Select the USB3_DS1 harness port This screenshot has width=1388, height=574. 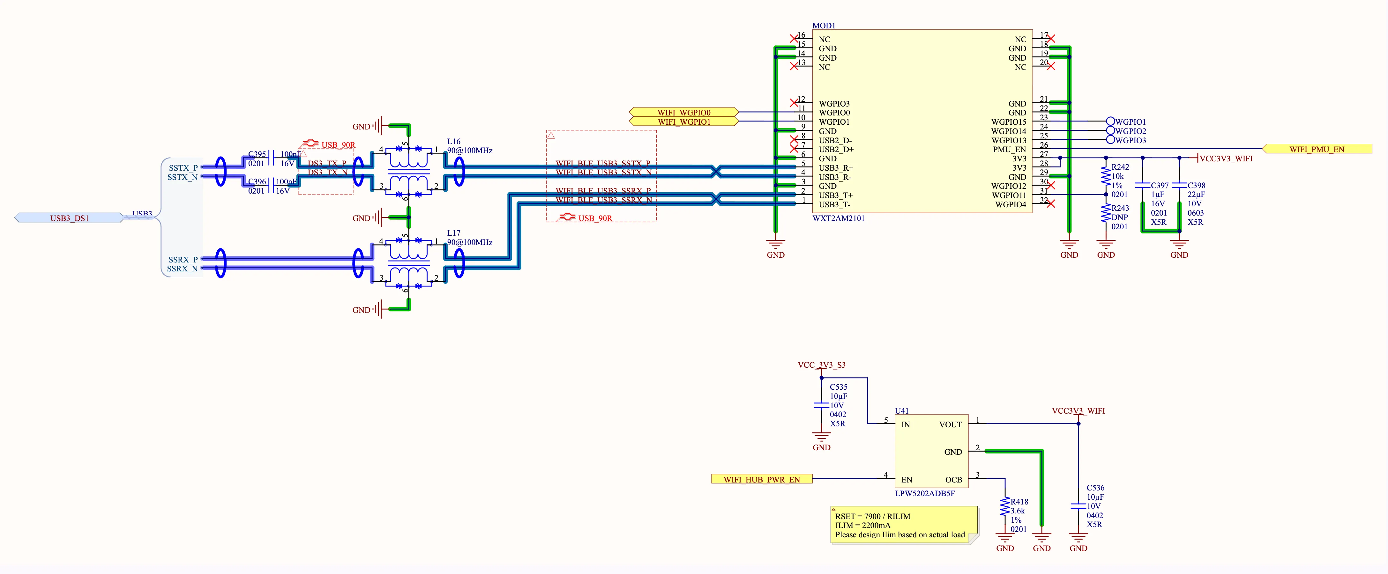pyautogui.click(x=69, y=217)
